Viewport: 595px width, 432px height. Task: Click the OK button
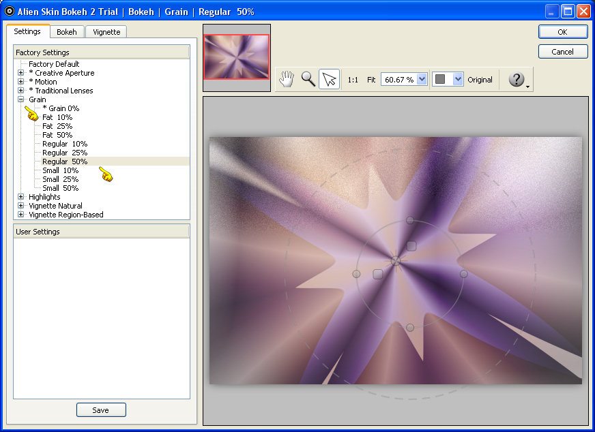pos(562,32)
